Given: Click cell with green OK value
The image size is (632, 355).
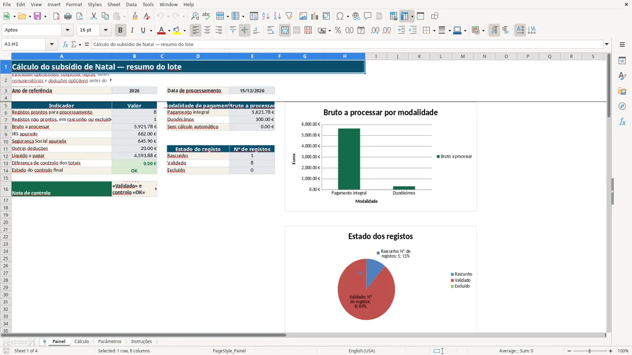Looking at the screenshot, I should [134, 170].
